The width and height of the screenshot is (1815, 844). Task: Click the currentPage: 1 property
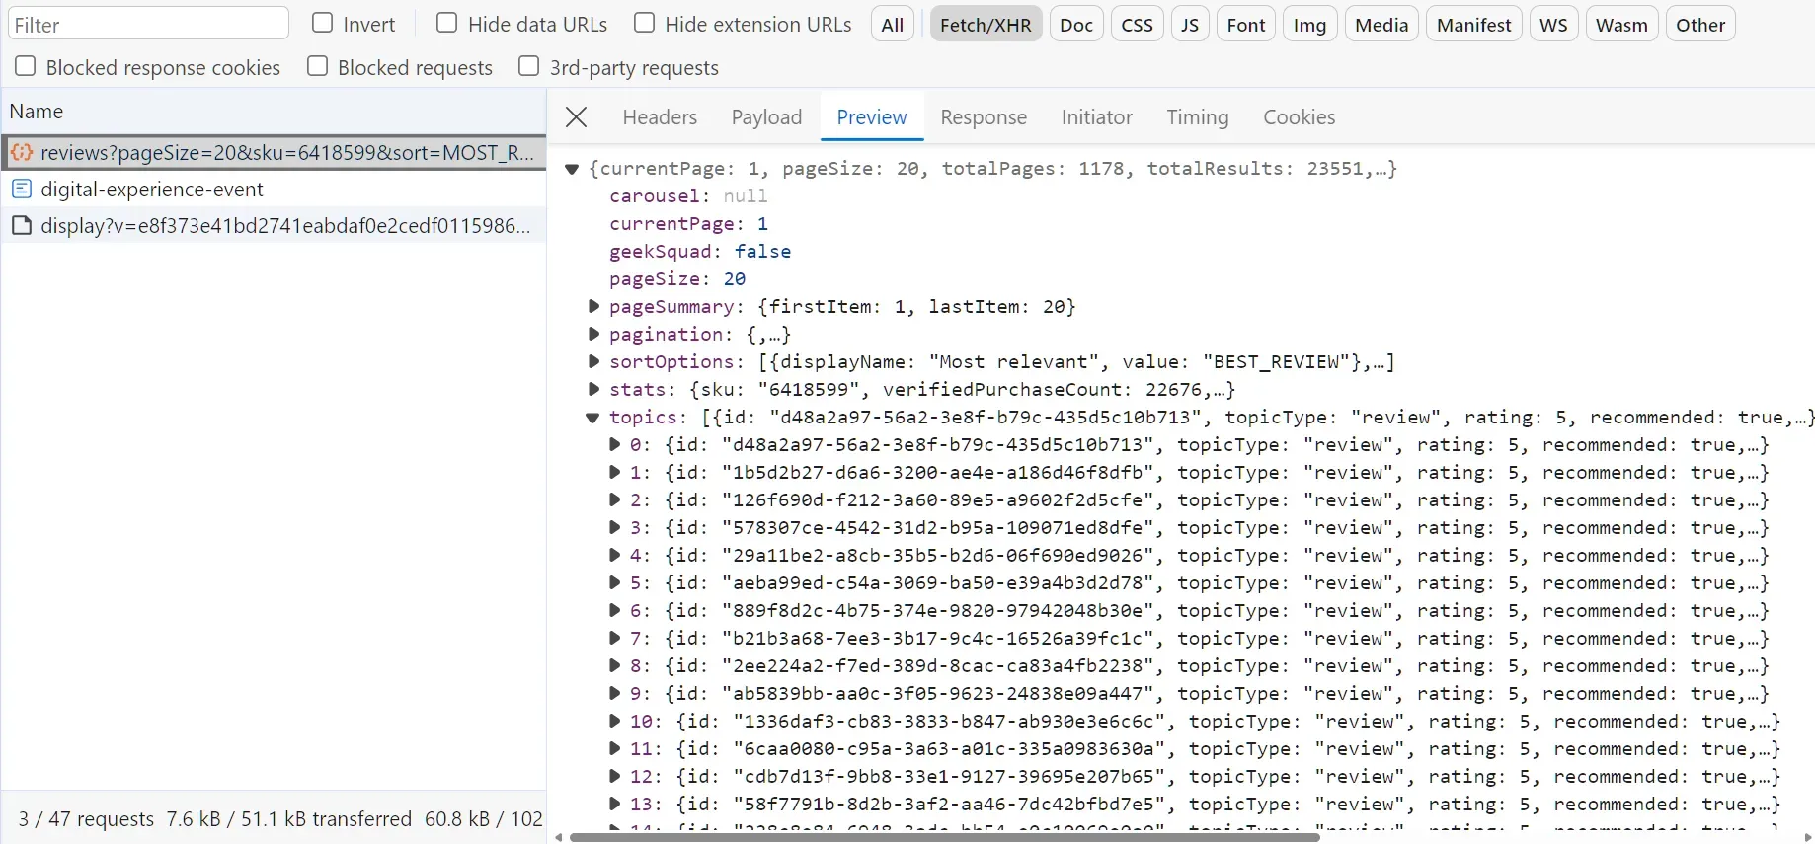click(x=688, y=223)
